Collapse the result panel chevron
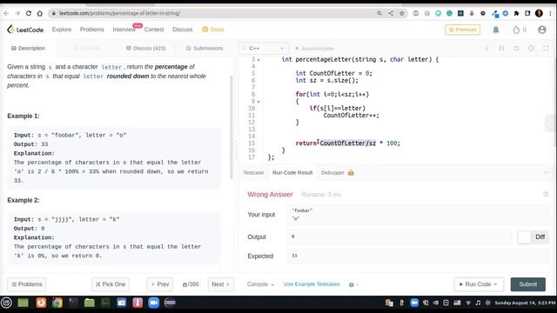 pos(546,172)
